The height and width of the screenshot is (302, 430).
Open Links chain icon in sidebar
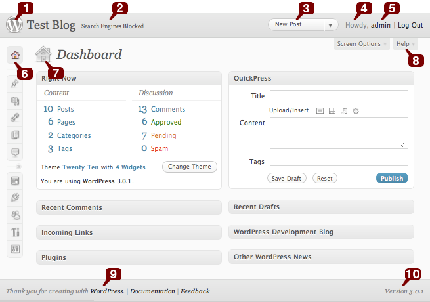pos(15,118)
